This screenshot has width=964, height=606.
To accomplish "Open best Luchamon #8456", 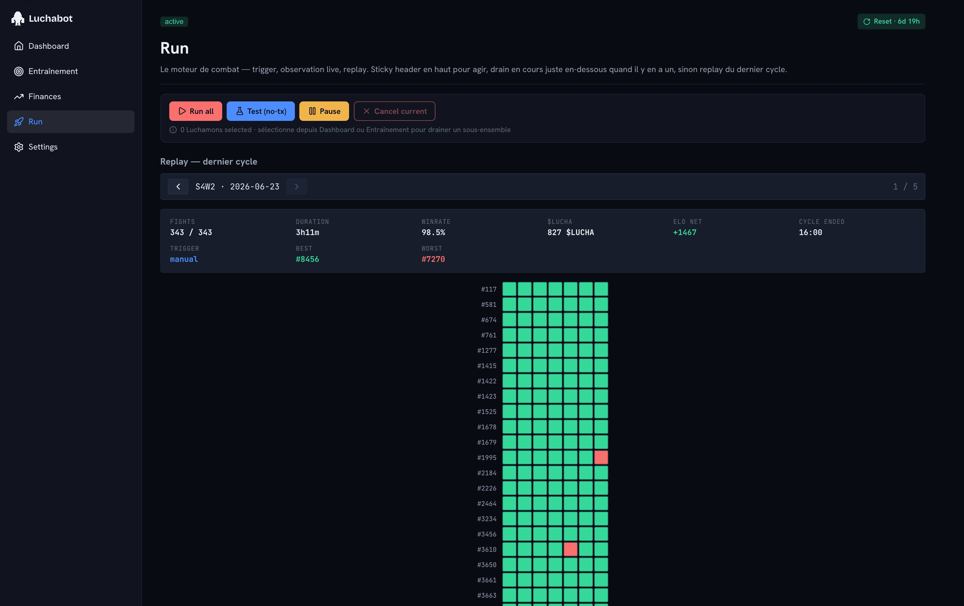I will coord(307,259).
